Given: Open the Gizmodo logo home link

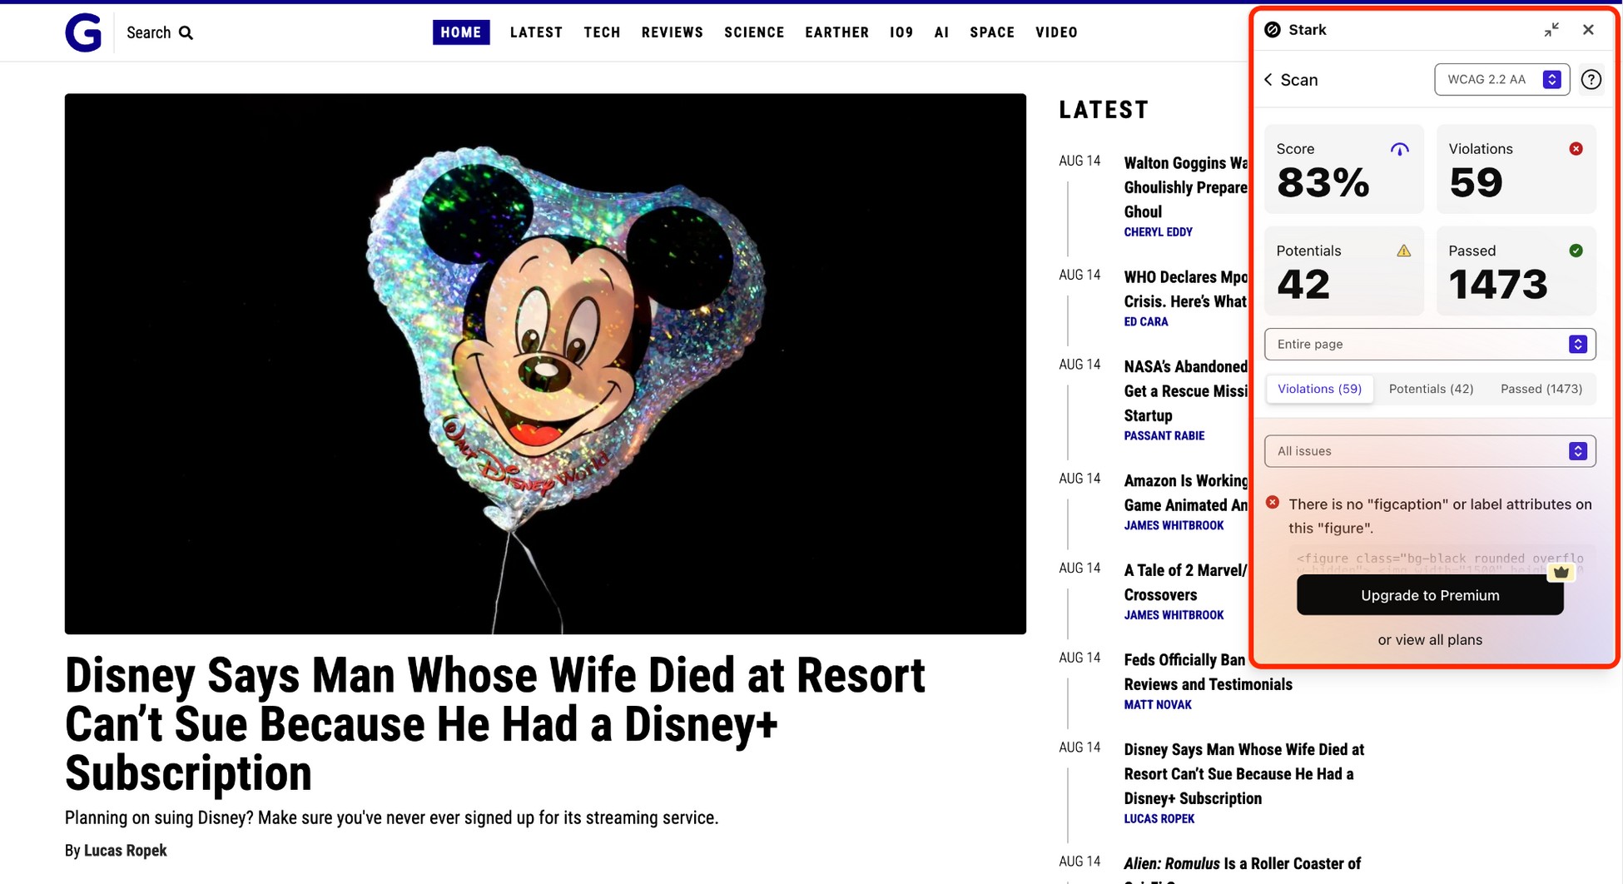Looking at the screenshot, I should (x=83, y=32).
